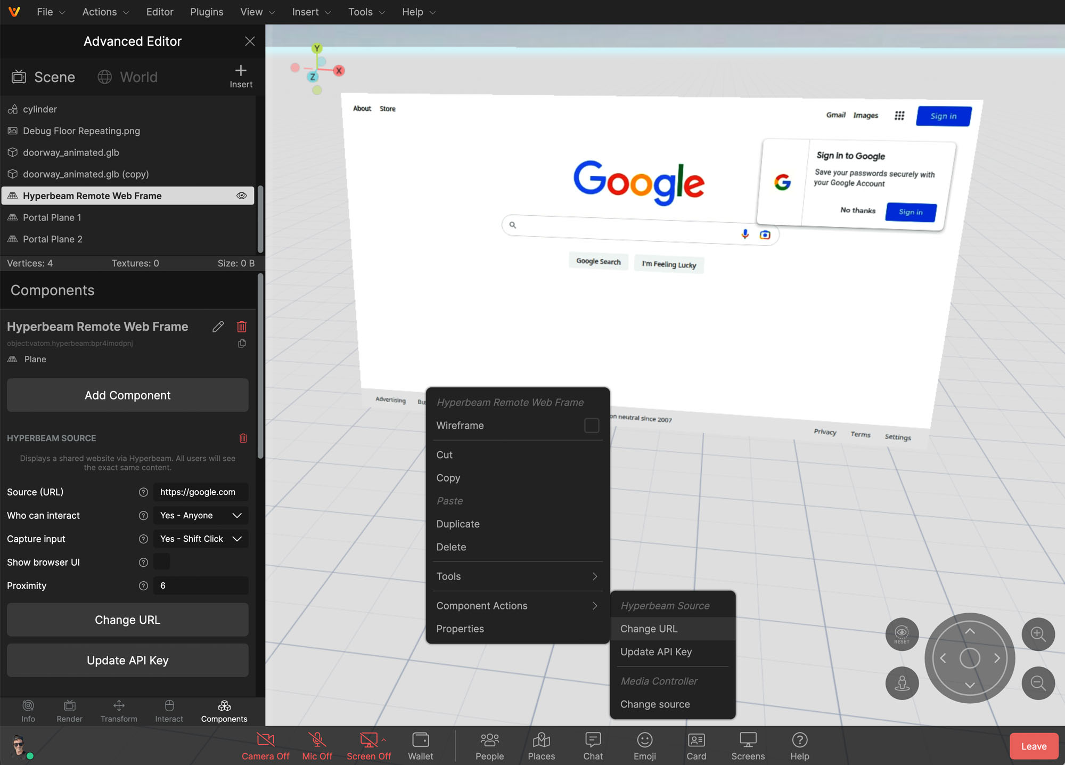Click the X axis on orientation gizmo
Image resolution: width=1065 pixels, height=765 pixels.
[339, 70]
